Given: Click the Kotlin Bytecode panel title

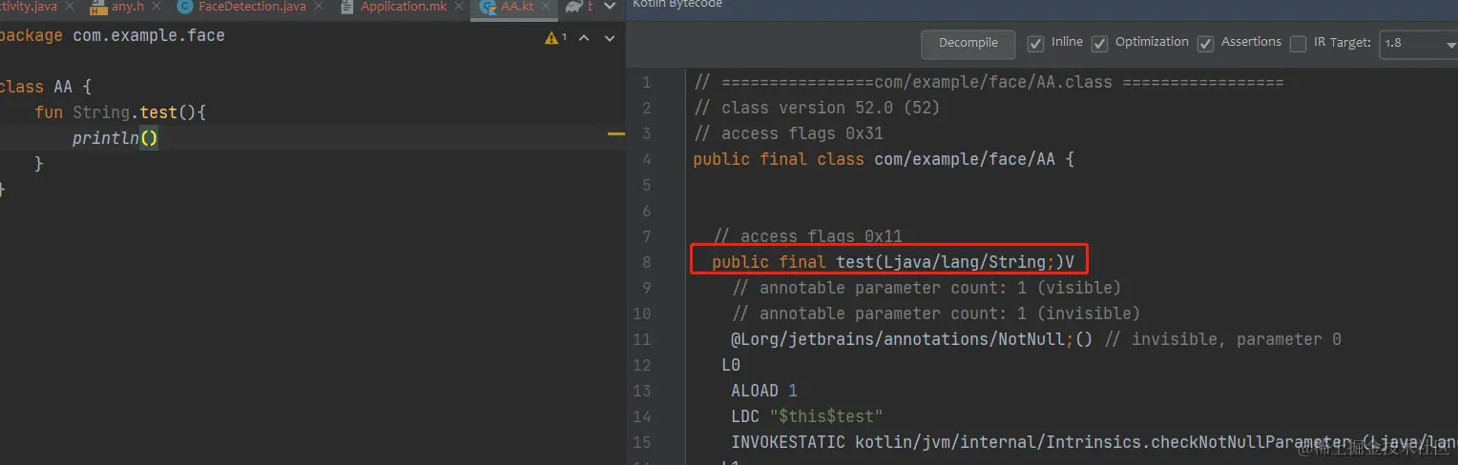Looking at the screenshot, I should (677, 4).
